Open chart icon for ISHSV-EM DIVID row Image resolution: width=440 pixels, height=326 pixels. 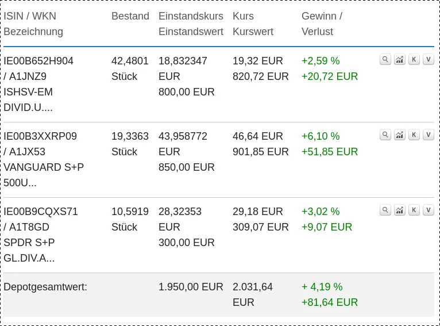(x=400, y=60)
